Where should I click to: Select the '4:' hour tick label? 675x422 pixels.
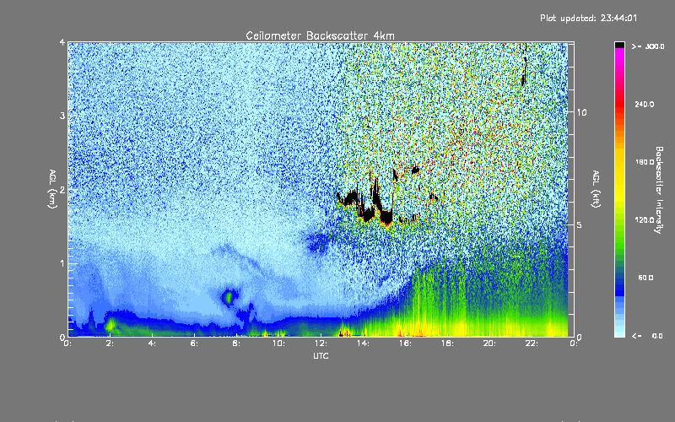153,344
